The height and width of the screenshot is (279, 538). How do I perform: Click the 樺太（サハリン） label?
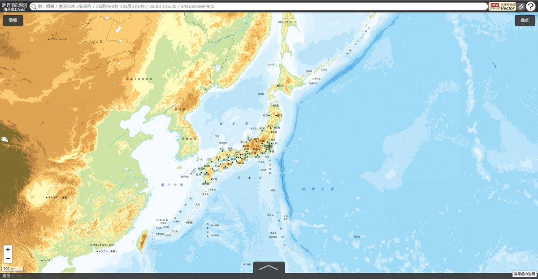coord(287,22)
